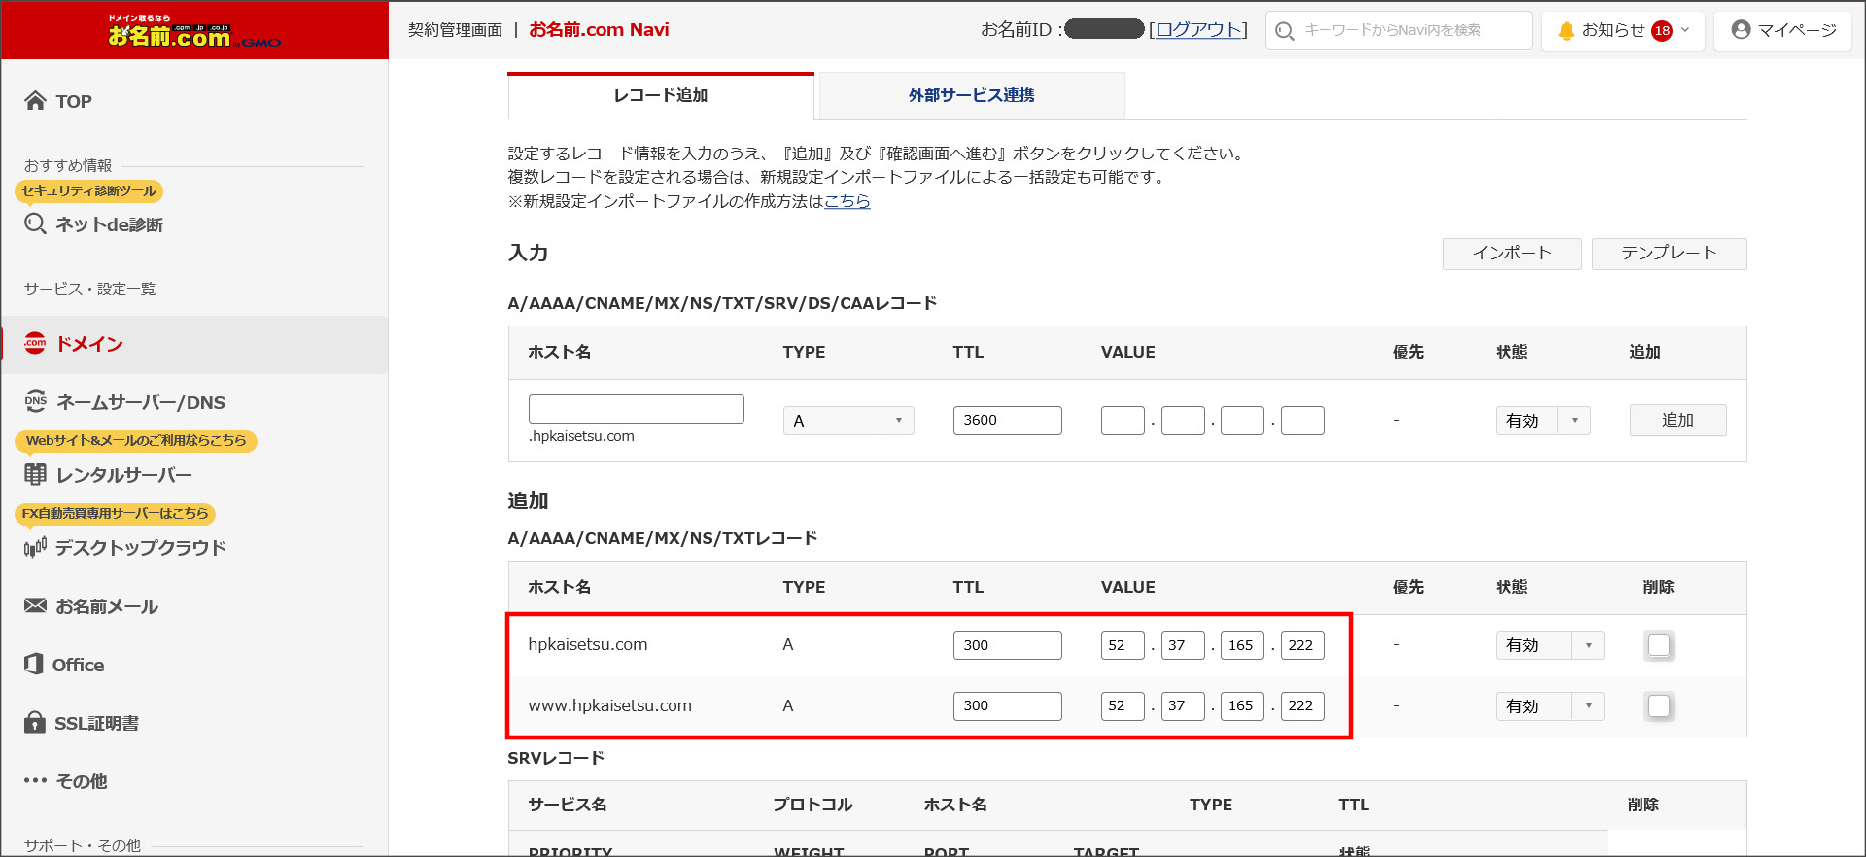Click the SSL証明書 lock icon
The image size is (1866, 857).
(35, 723)
